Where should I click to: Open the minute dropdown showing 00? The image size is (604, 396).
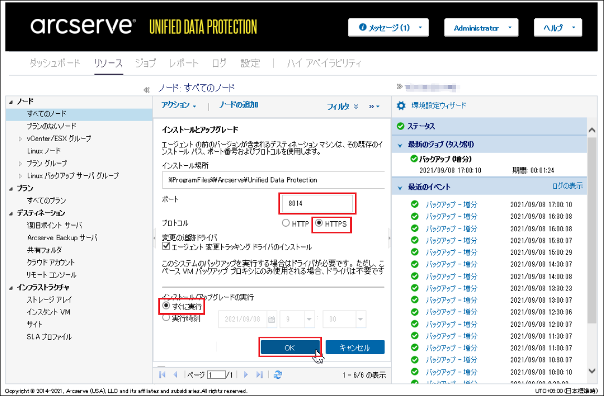[x=360, y=319]
